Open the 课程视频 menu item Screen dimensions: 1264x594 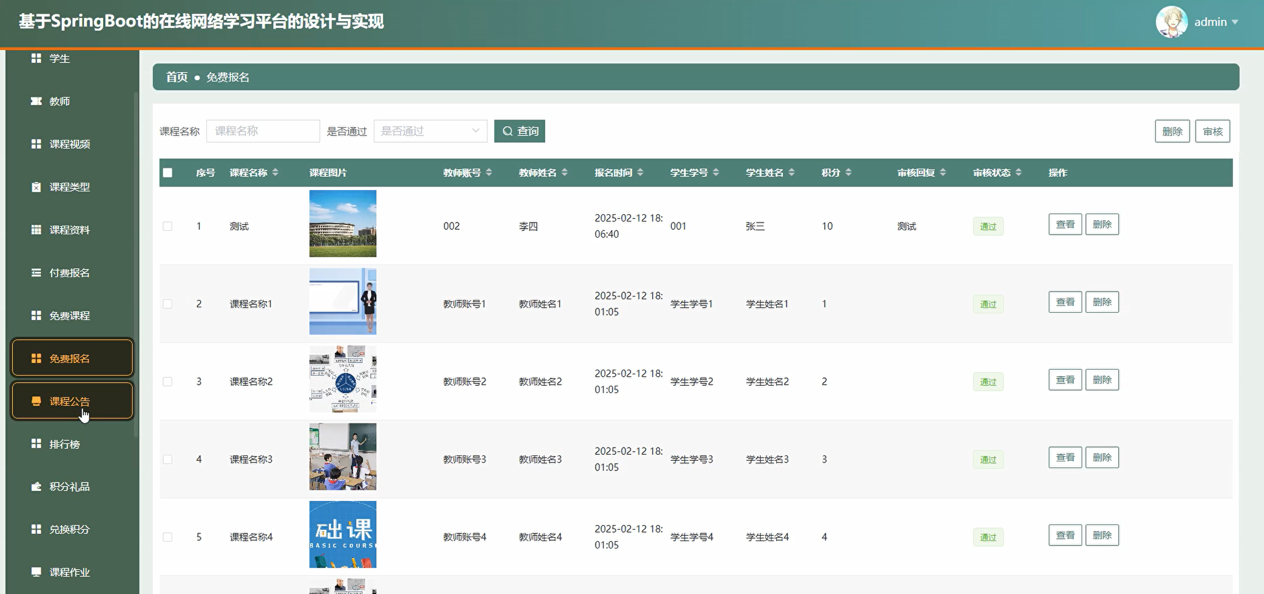coord(72,144)
